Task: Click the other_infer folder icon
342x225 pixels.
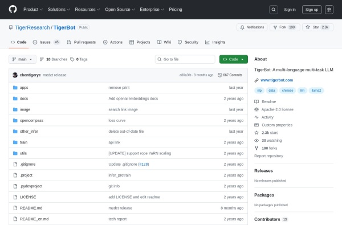Action: point(15,131)
